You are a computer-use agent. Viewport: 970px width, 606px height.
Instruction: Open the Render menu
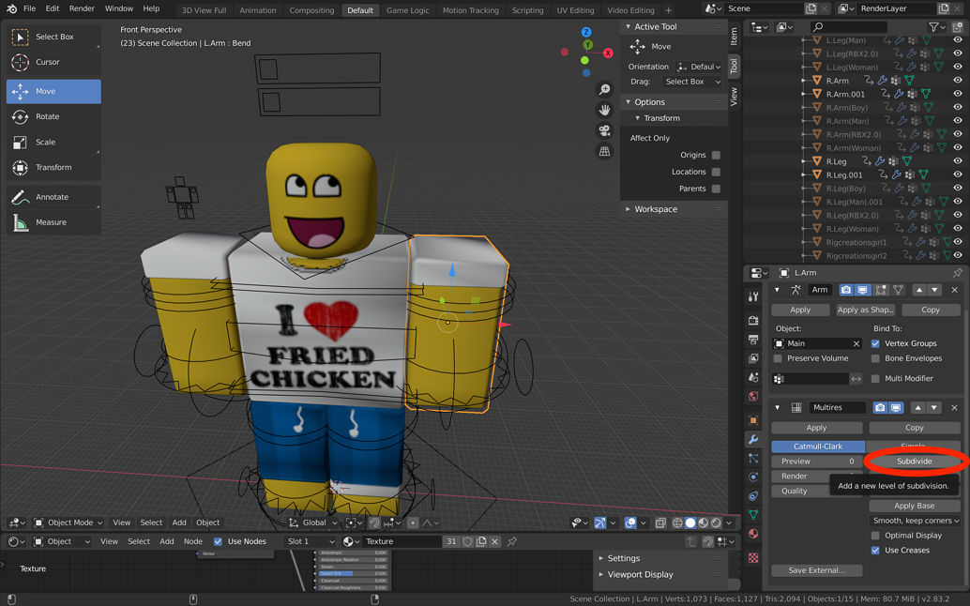[x=82, y=8]
